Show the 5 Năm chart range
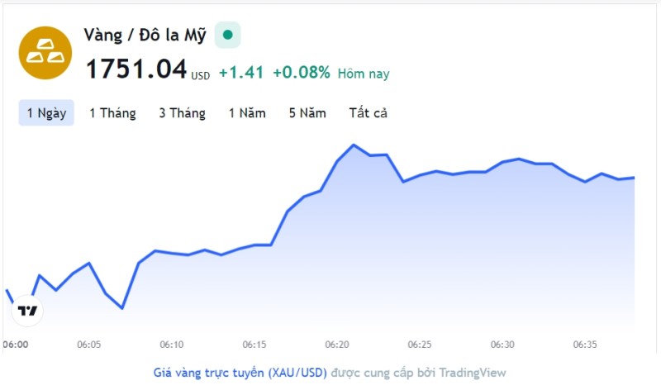This screenshot has height=390, width=661. pyautogui.click(x=307, y=113)
